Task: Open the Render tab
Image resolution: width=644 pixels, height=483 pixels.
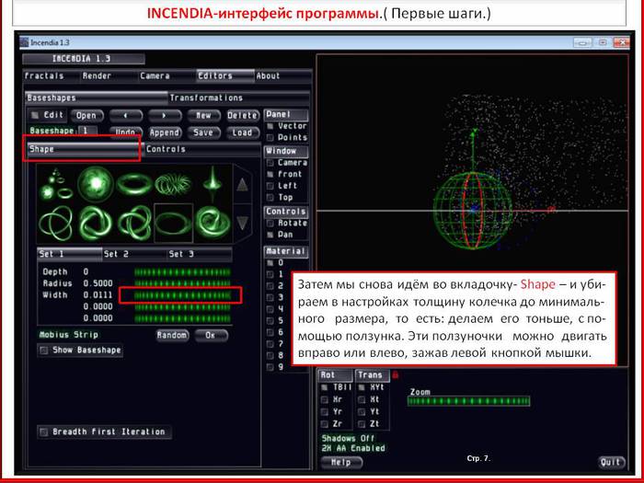Action: coord(109,76)
